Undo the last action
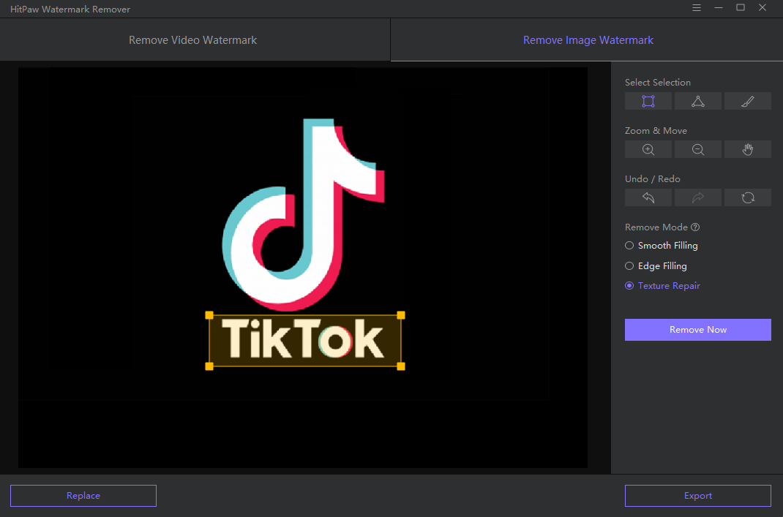 (648, 197)
